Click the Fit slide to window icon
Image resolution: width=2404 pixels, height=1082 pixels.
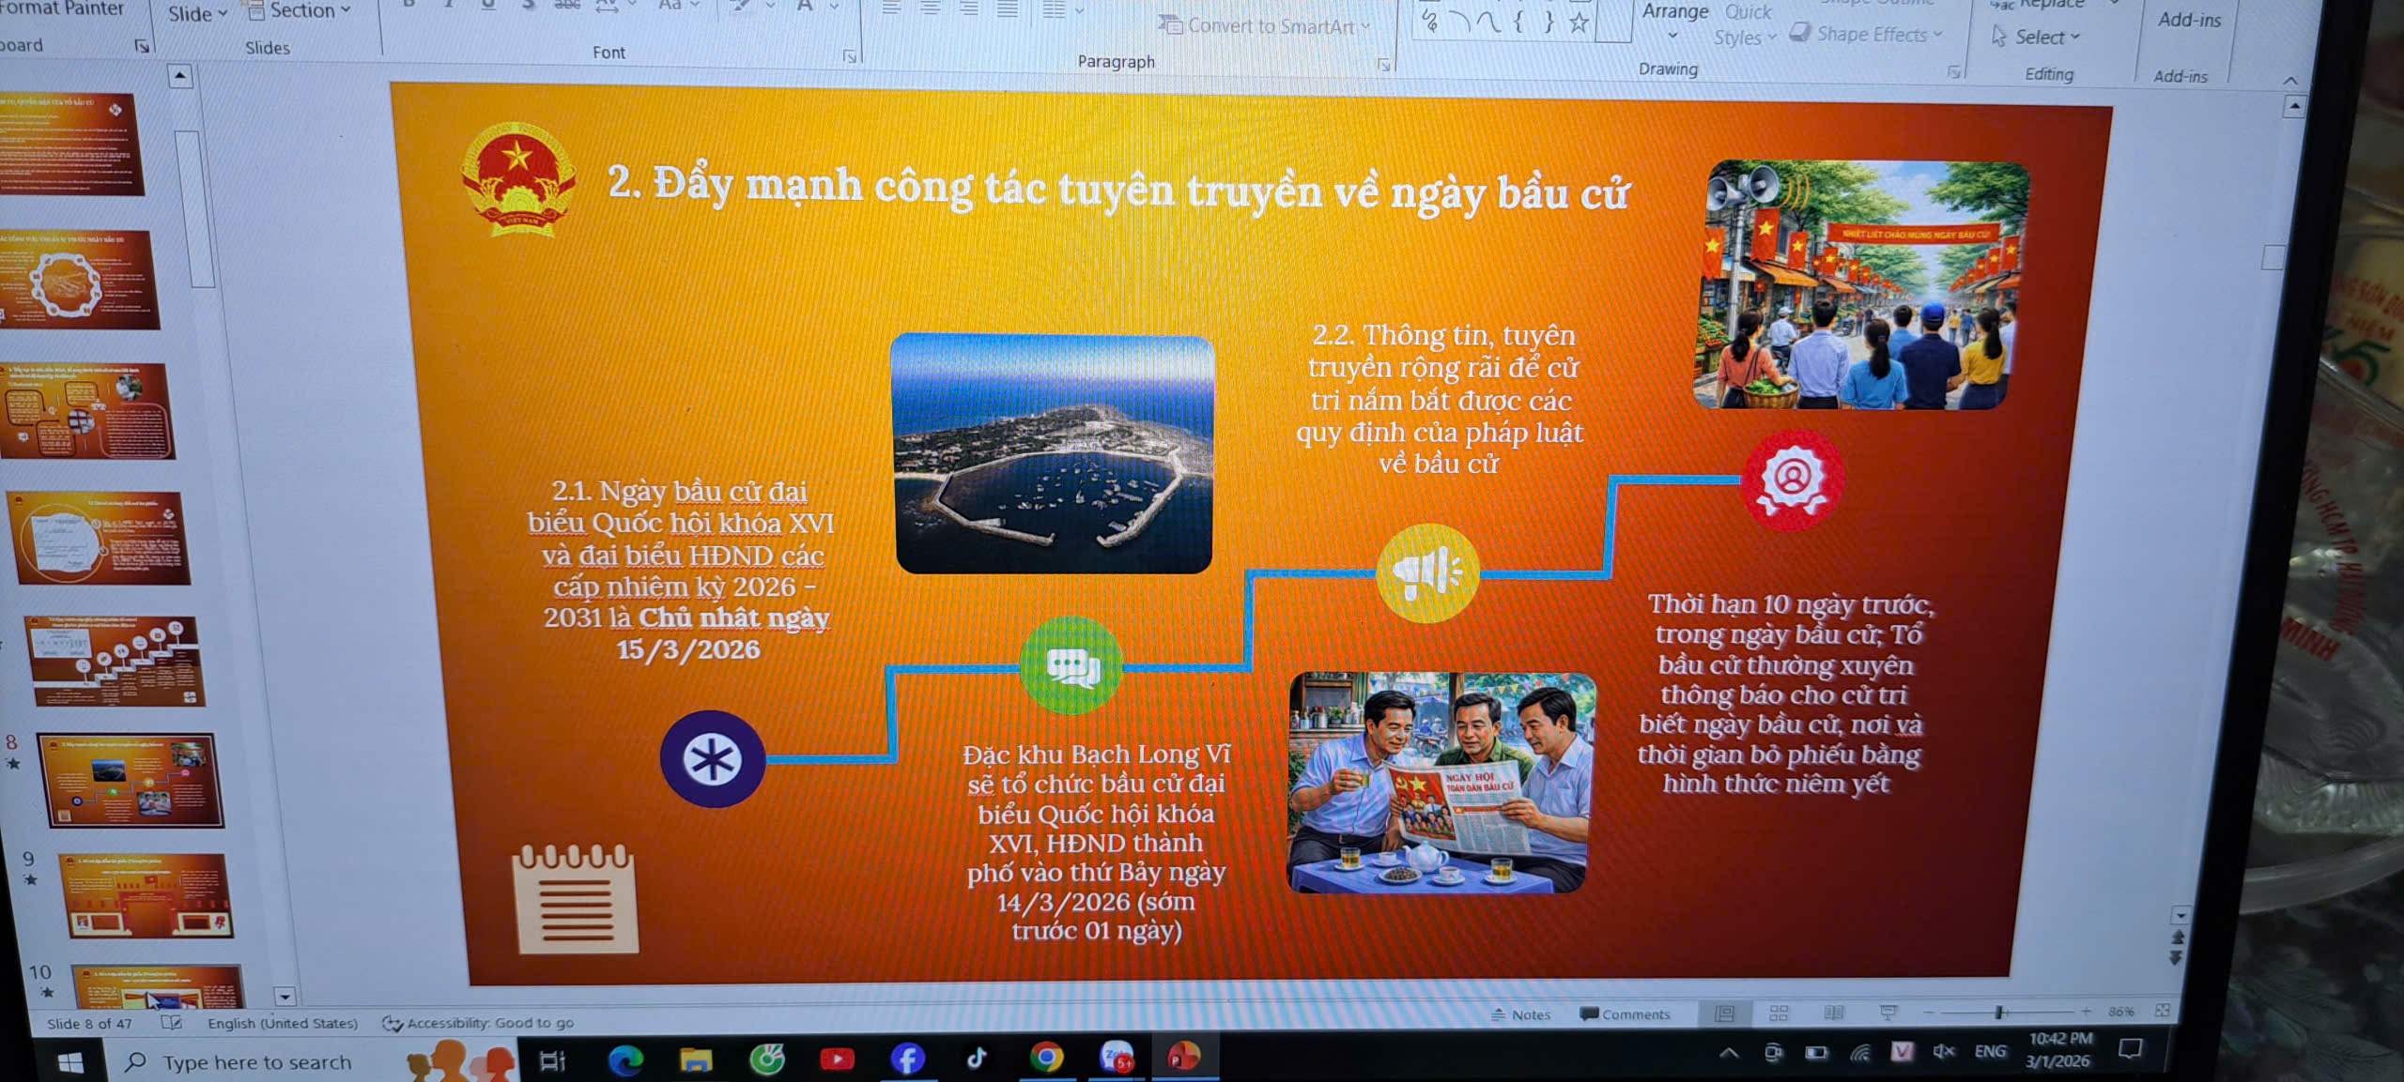click(x=2163, y=1010)
